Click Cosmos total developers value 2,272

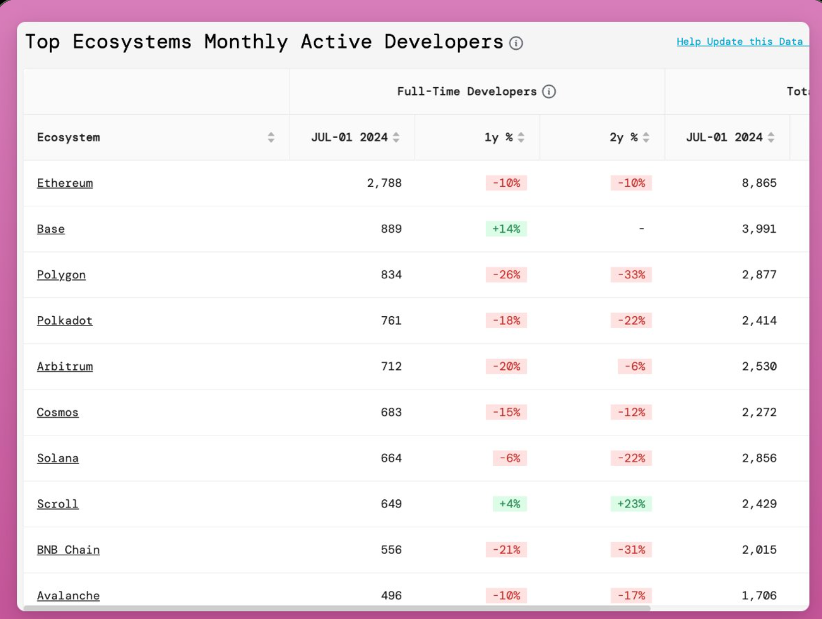759,413
